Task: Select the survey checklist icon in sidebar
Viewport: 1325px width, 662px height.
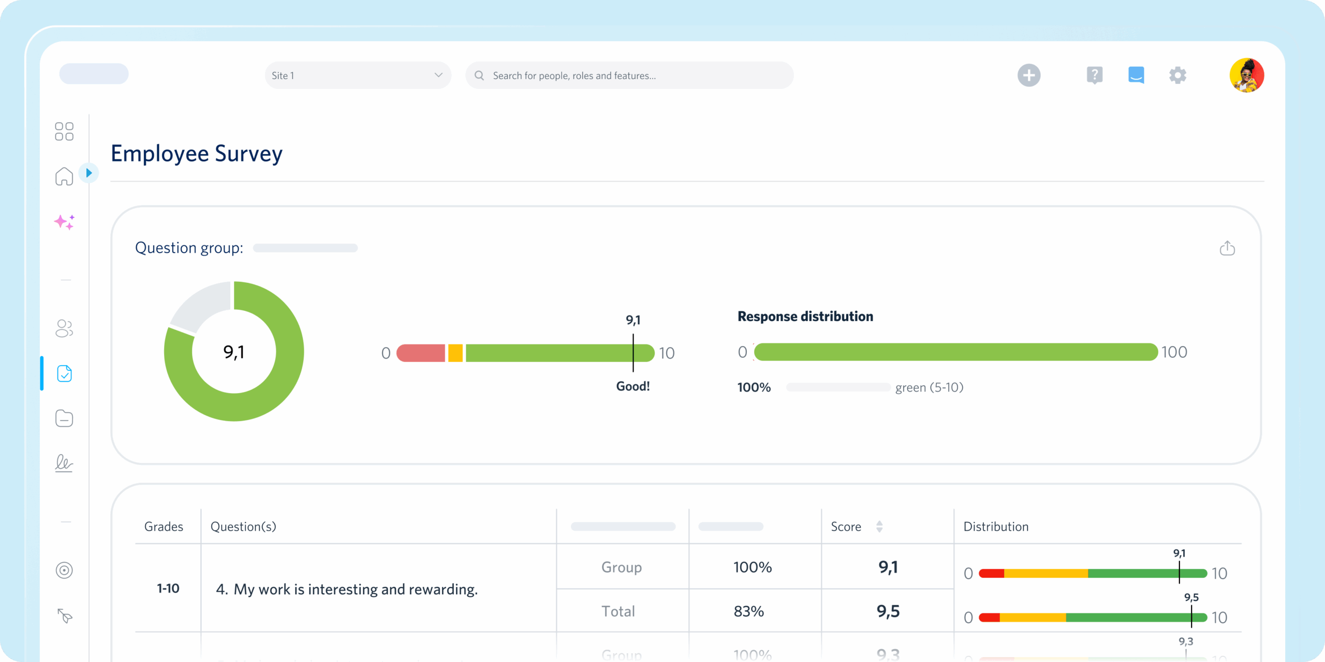Action: [x=64, y=373]
